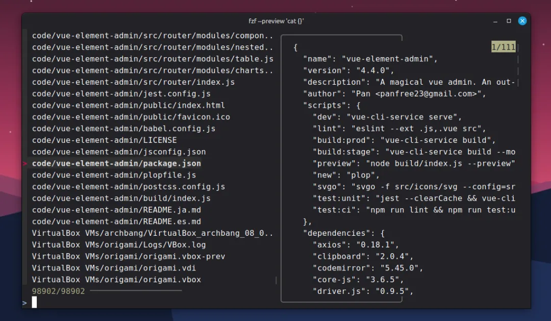
Task: Select origami.vdi file row
Action: 114,267
